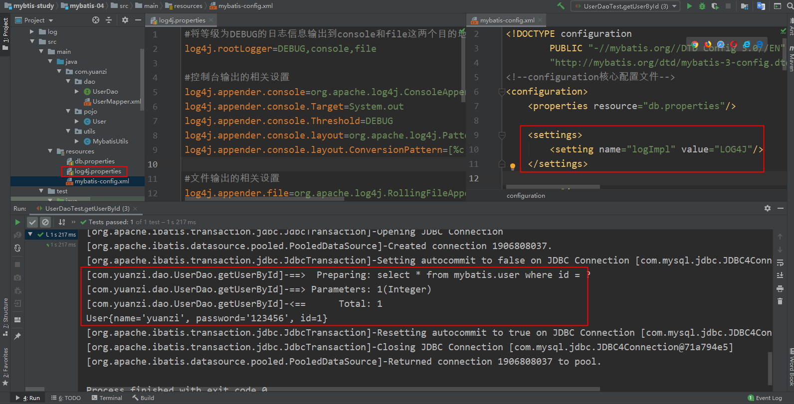The height and width of the screenshot is (404, 794).
Task: Hide the Project panel with minus icon
Action: pyautogui.click(x=138, y=20)
